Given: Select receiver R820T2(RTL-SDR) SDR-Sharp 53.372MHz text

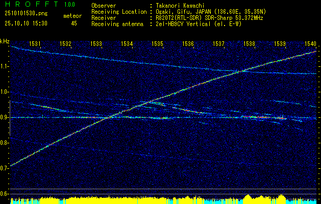Looking at the screenshot, I should [x=209, y=18].
